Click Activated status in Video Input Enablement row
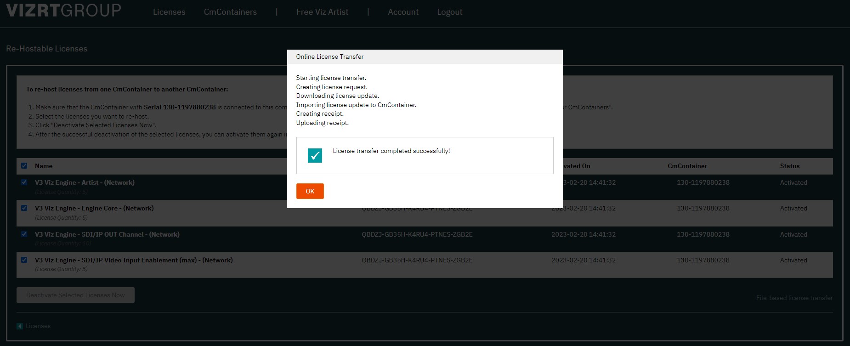 click(x=793, y=260)
